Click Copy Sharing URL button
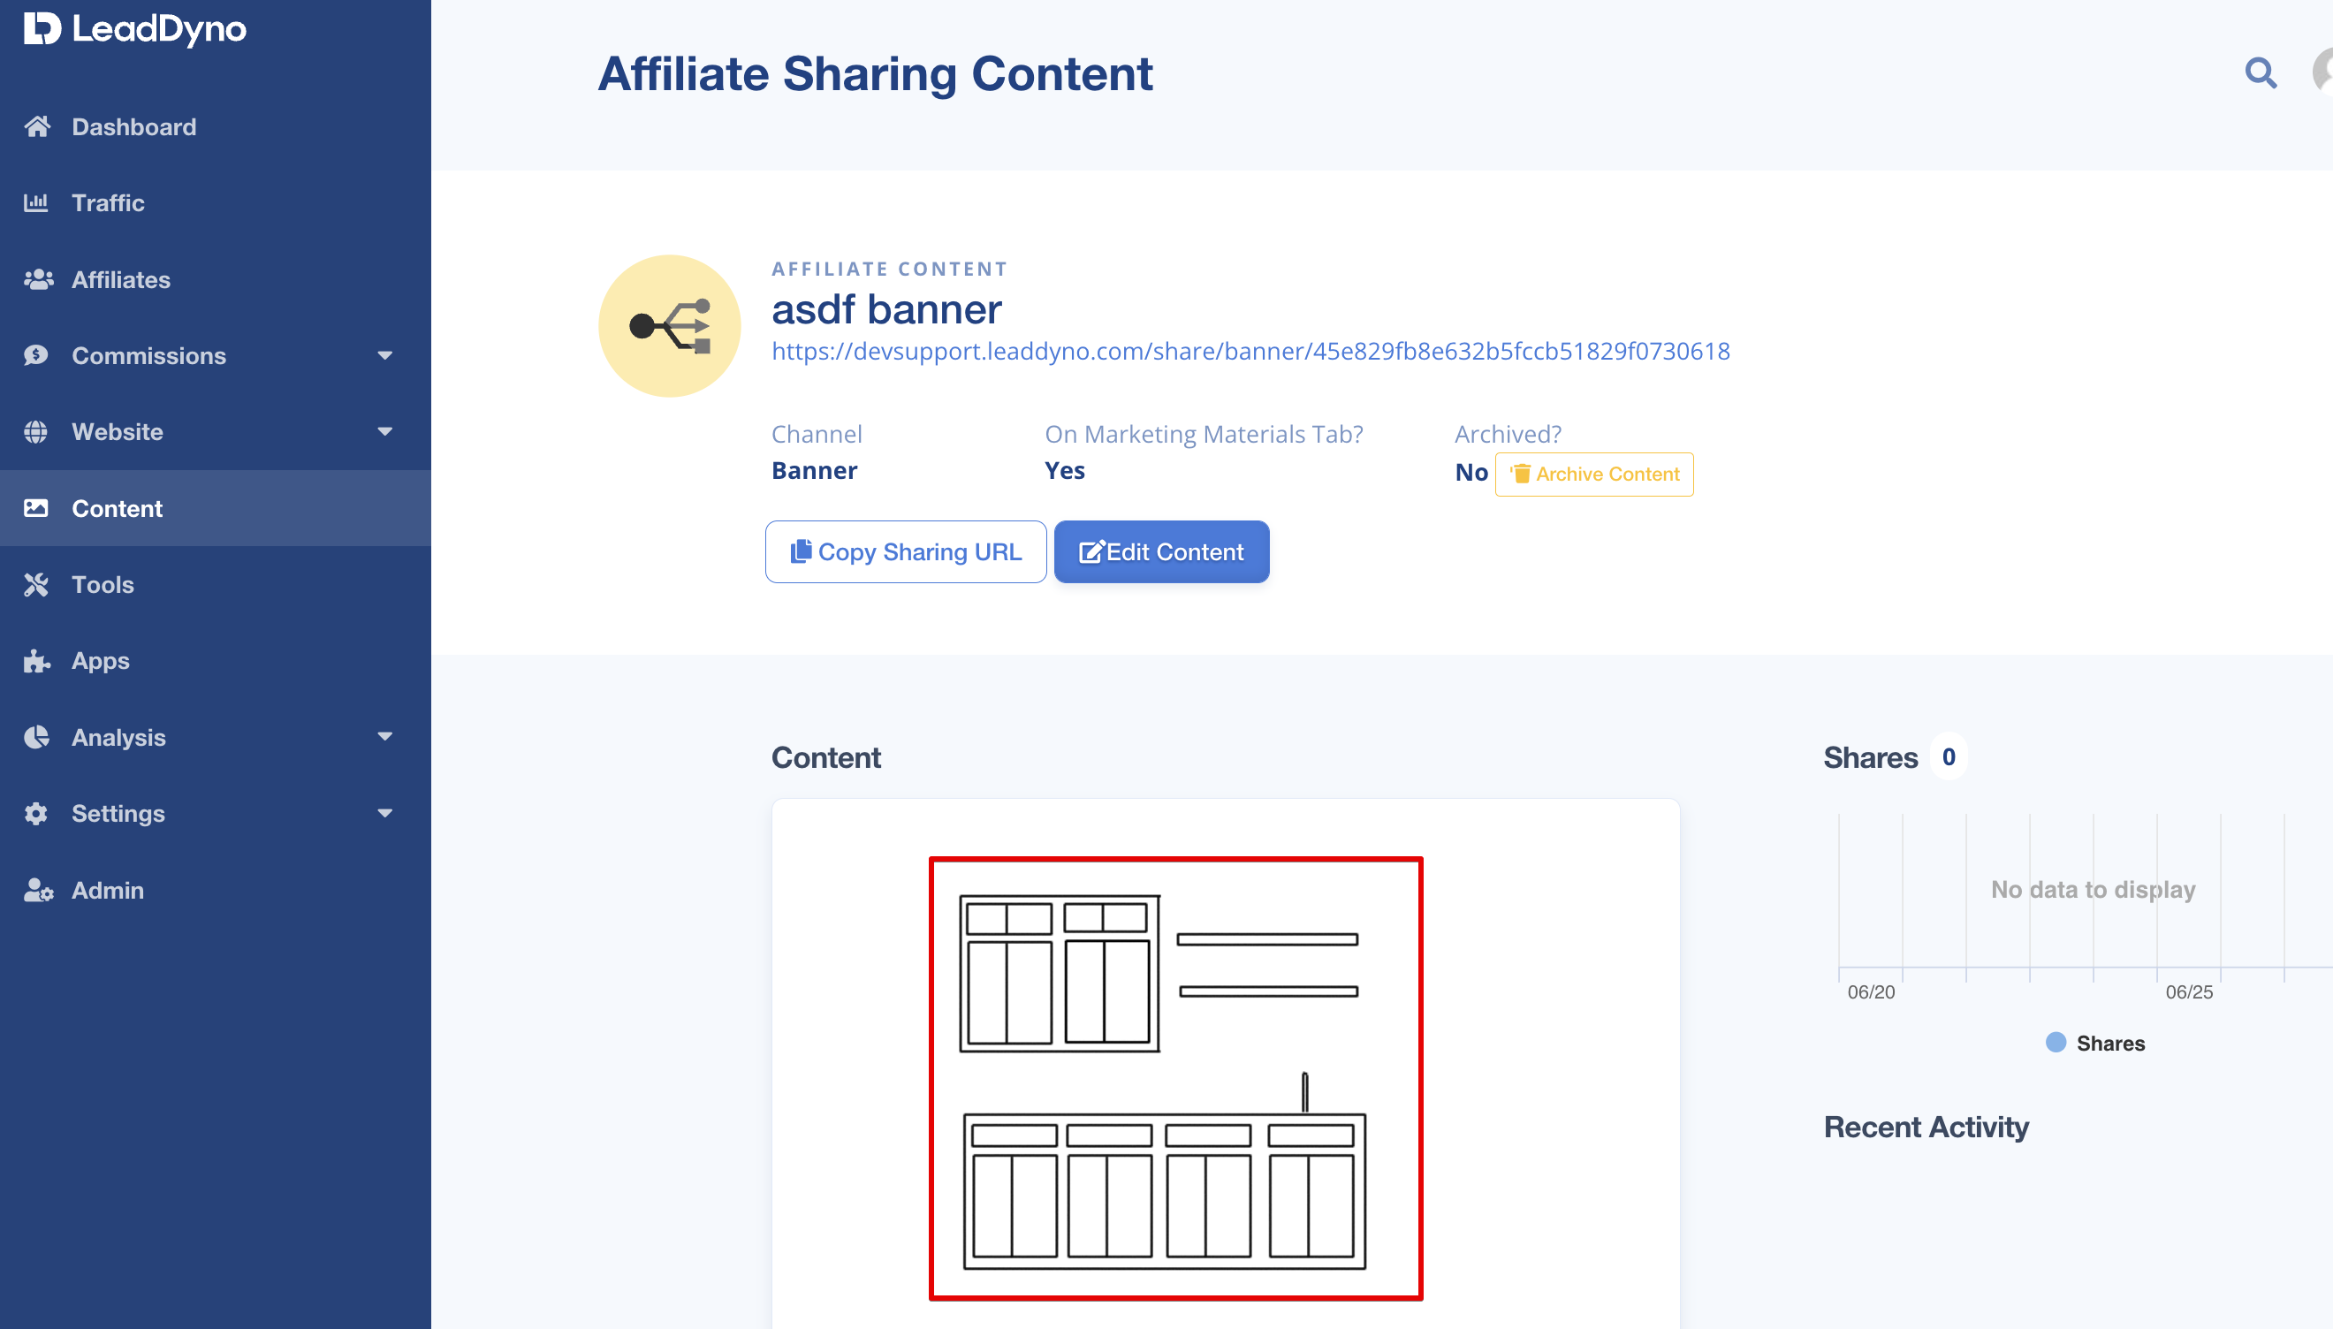This screenshot has width=2333, height=1329. (906, 551)
